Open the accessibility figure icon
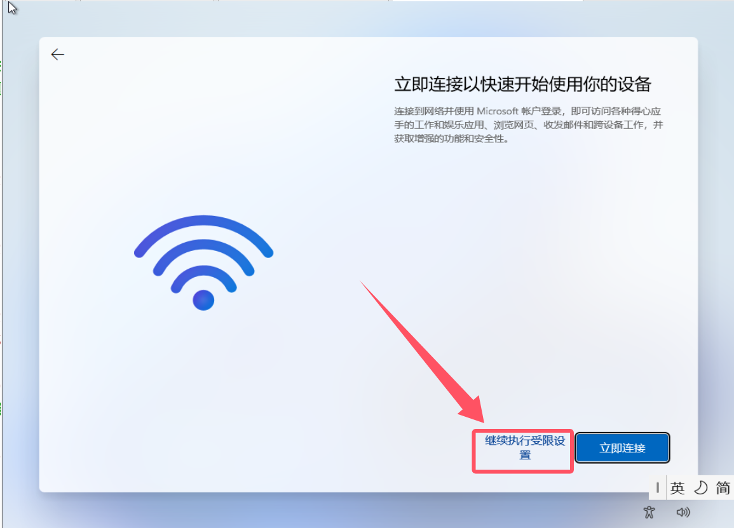 pos(649,512)
